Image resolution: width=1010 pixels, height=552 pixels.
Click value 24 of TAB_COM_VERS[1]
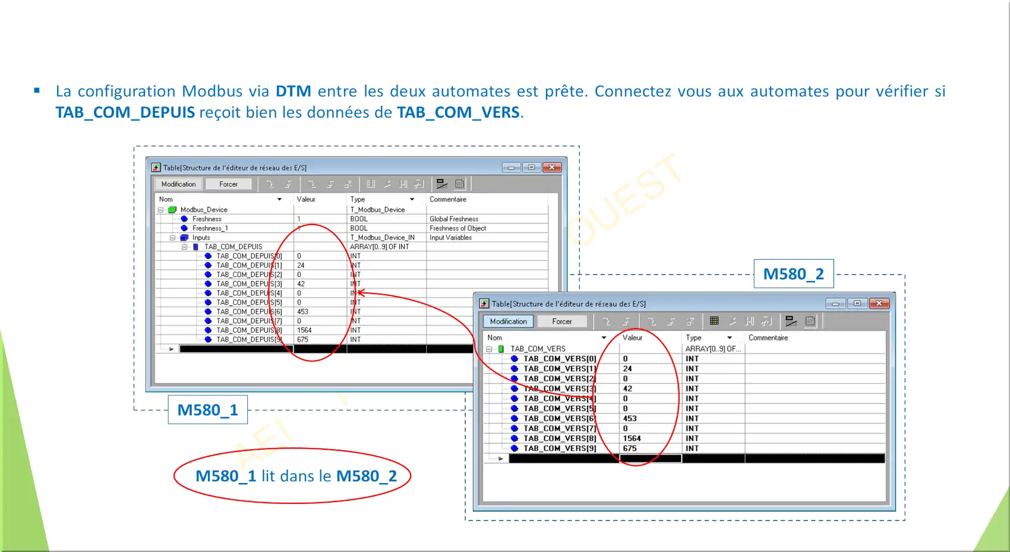[627, 369]
